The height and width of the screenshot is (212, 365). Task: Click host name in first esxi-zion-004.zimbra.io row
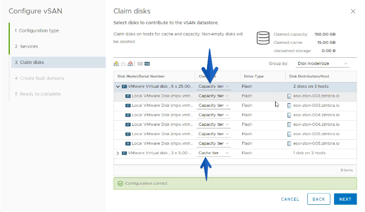316,115
